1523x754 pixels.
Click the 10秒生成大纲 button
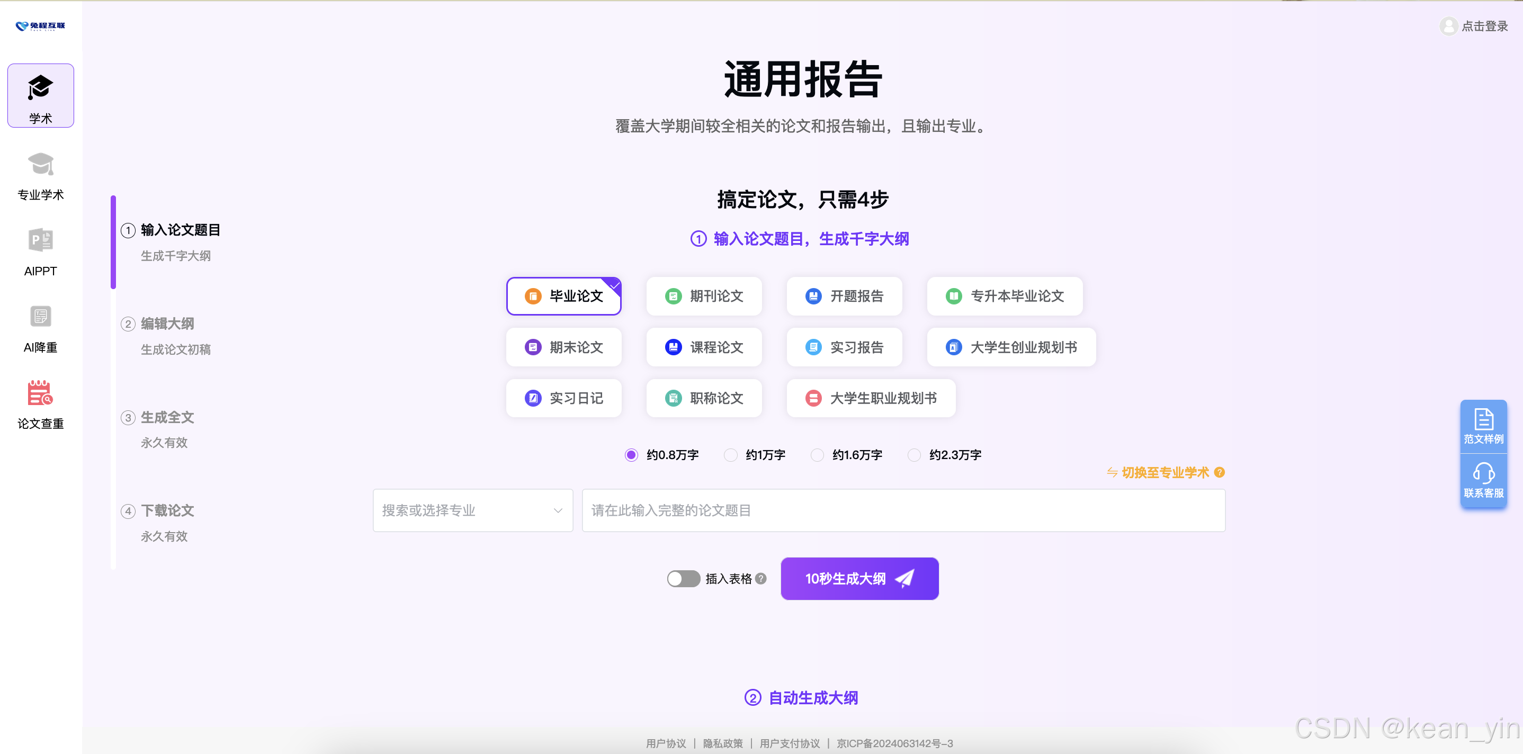pos(859,579)
